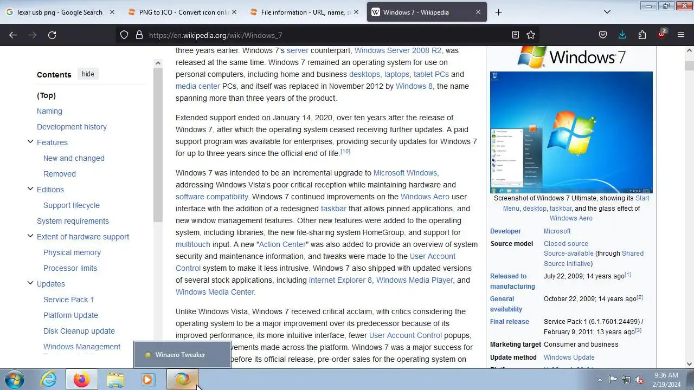Open a new tab with the plus button

pyautogui.click(x=498, y=12)
